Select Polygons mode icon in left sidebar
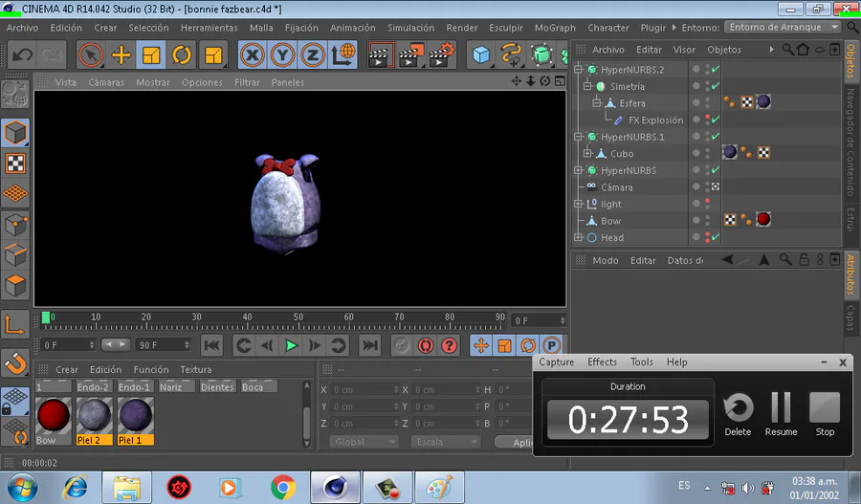This screenshot has width=861, height=504. 14,286
